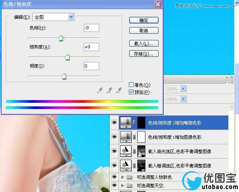Minimize the layers panel
239x192 pixels.
[227, 77]
